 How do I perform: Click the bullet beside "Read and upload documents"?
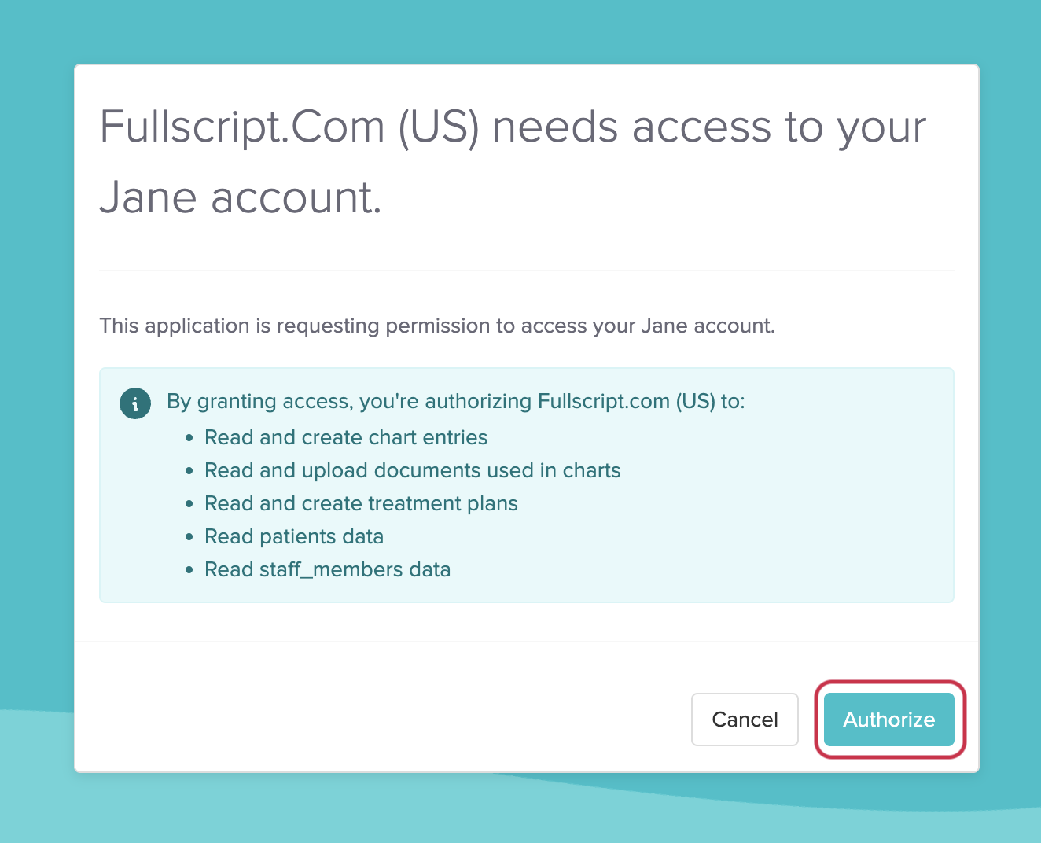click(x=189, y=471)
